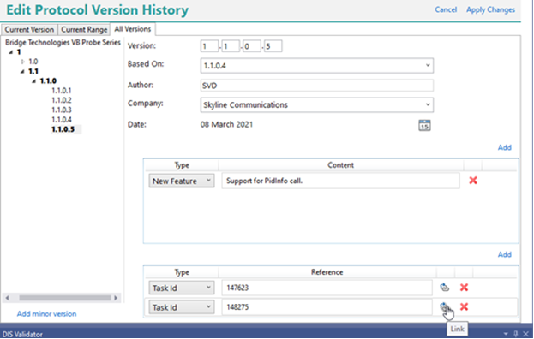Open the link icon for Task Id 148275
This screenshot has width=534, height=339.
pyautogui.click(x=445, y=307)
